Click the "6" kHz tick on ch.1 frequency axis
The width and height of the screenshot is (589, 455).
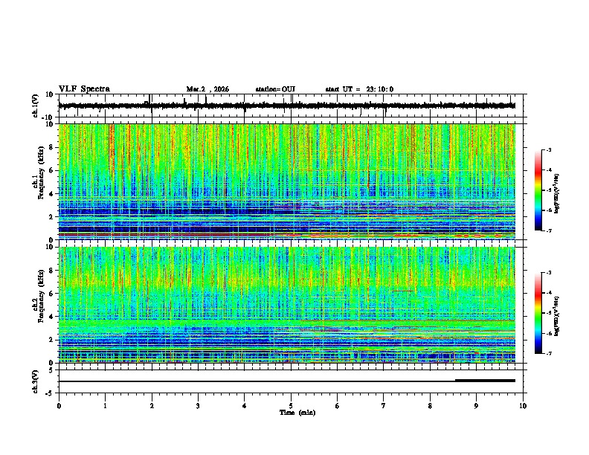coord(51,170)
